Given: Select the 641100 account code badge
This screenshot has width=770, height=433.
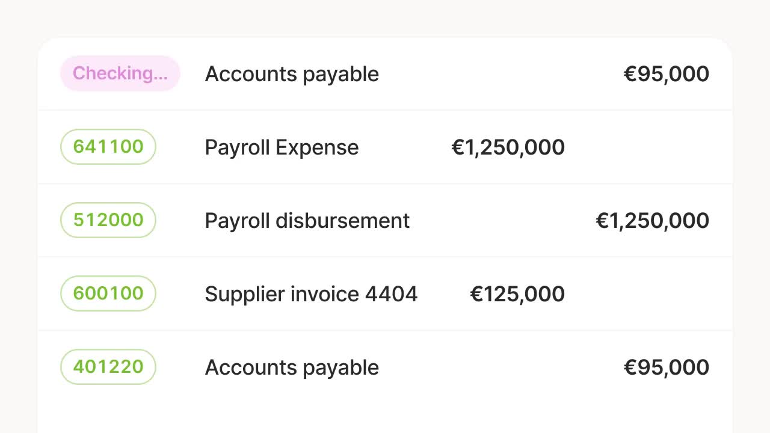Looking at the screenshot, I should 108,147.
